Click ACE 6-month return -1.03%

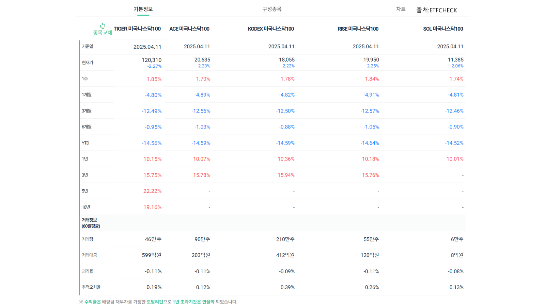(x=202, y=127)
